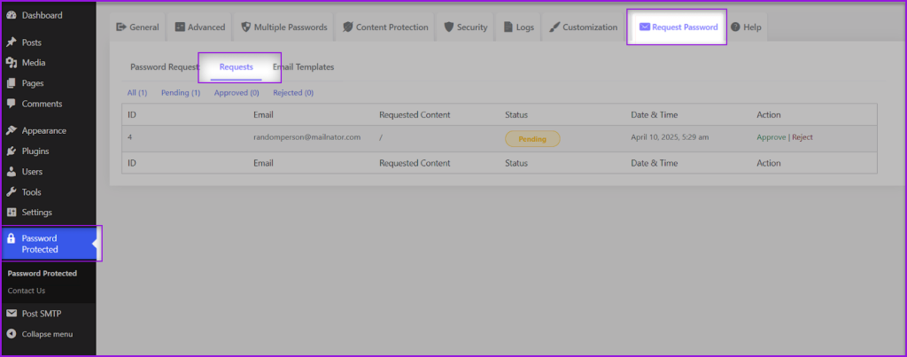Click the Dashboard icon in sidebar

(x=11, y=16)
